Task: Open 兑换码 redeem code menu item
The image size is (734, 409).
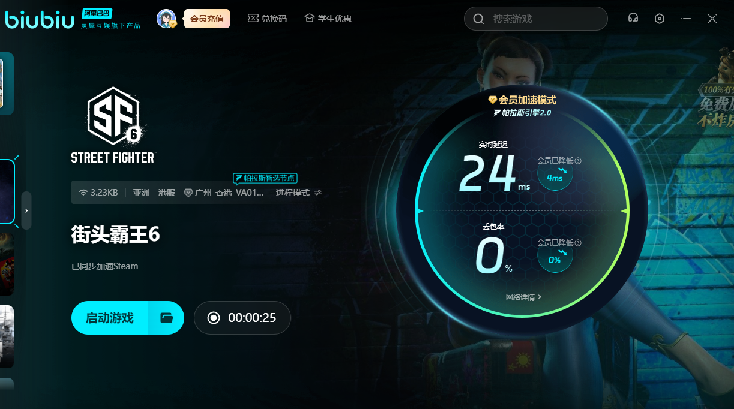Action: 268,19
